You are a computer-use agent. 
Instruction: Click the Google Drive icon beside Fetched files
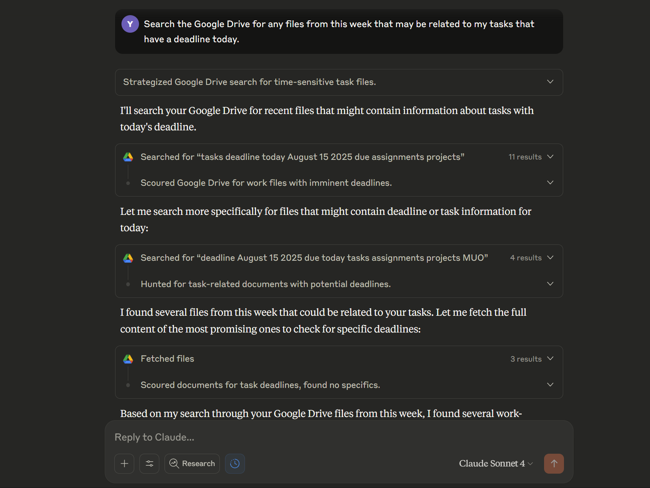tap(128, 359)
